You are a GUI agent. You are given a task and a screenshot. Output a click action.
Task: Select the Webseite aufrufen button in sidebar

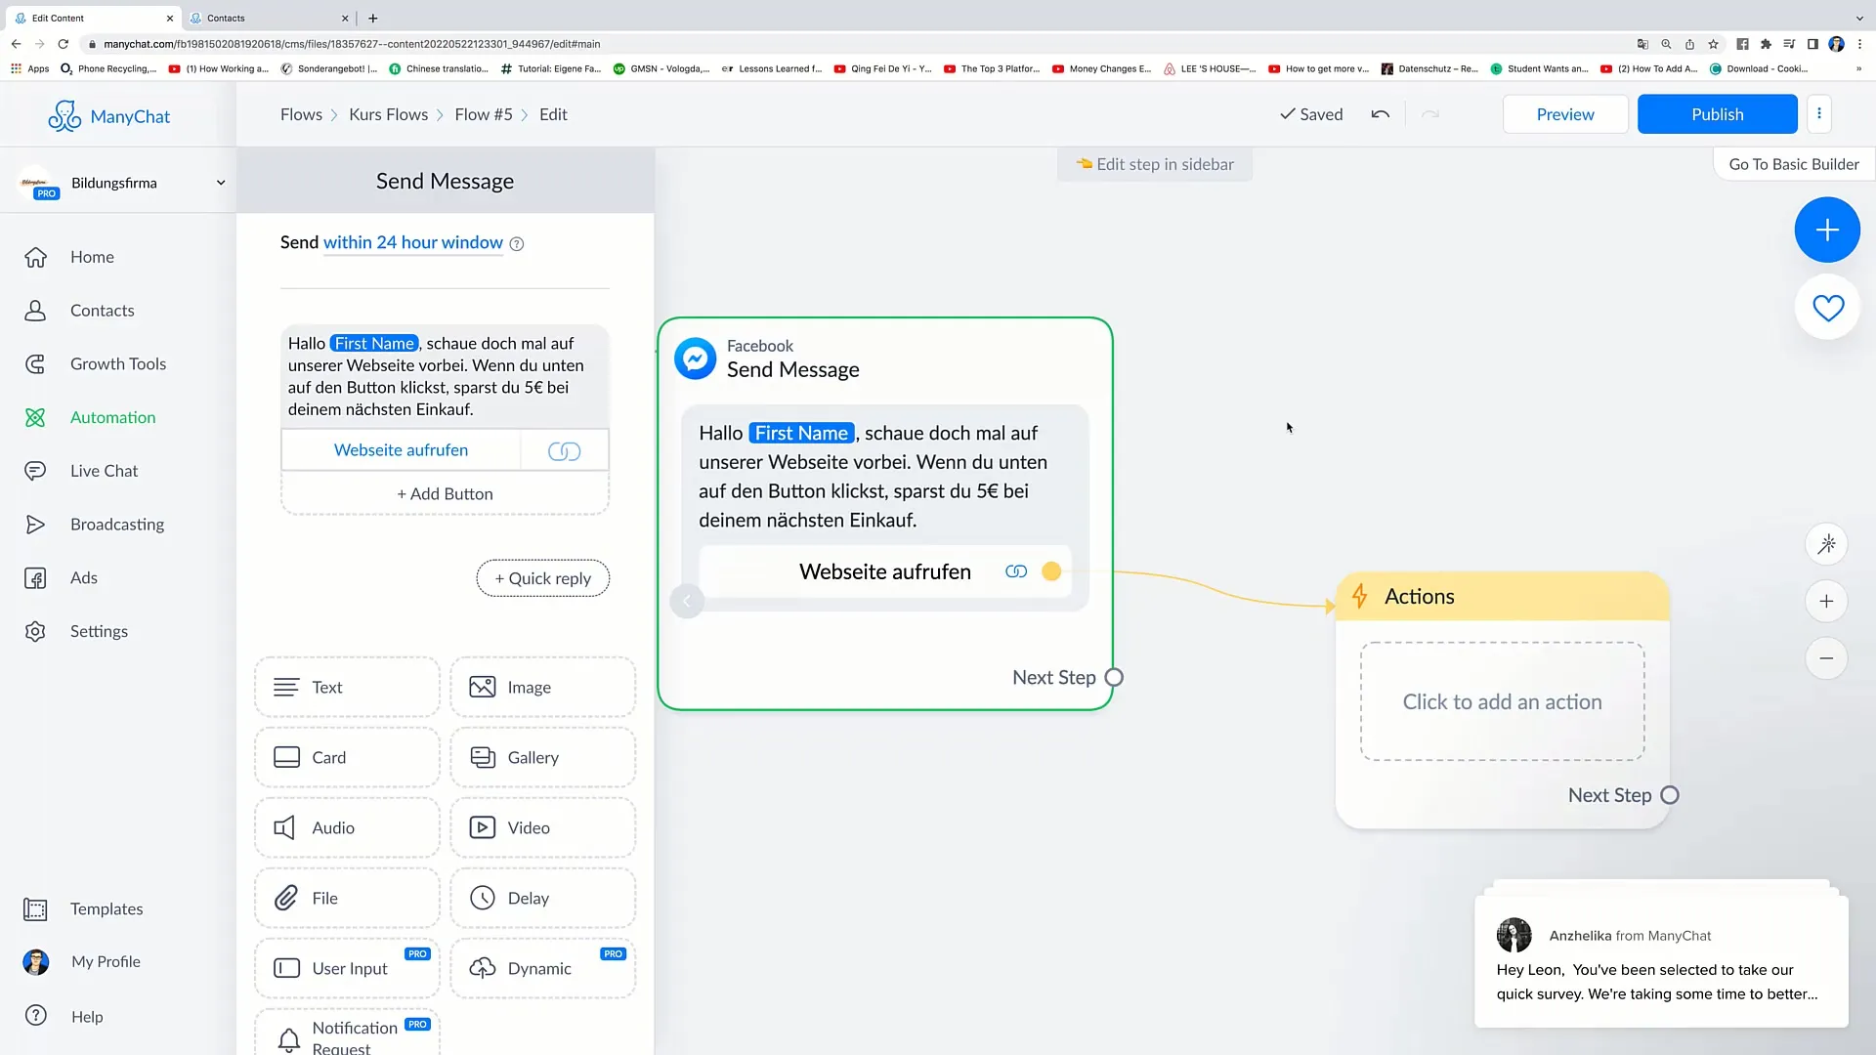[401, 450]
